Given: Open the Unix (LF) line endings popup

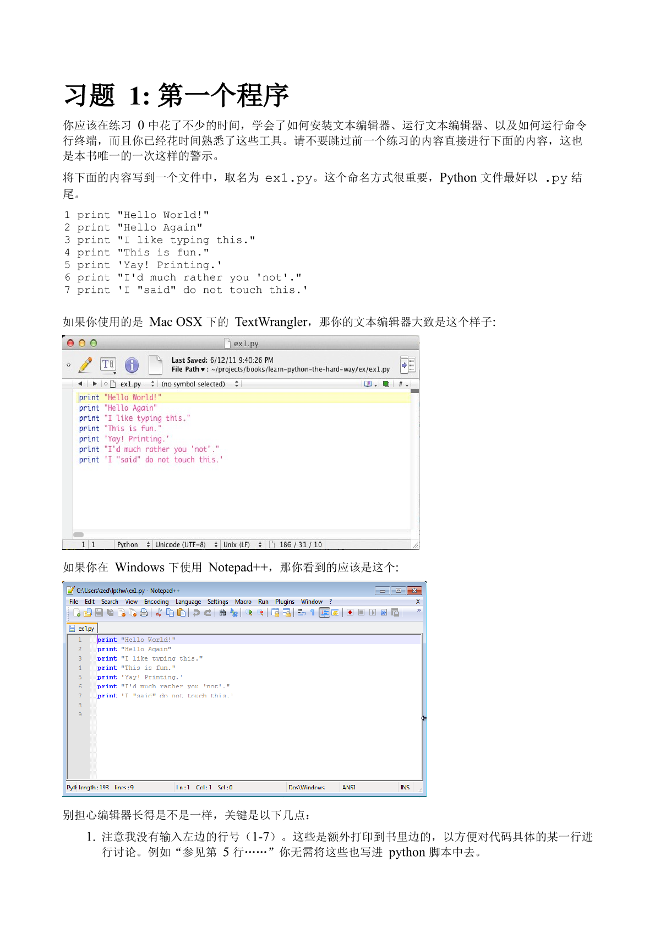Looking at the screenshot, I should [243, 544].
